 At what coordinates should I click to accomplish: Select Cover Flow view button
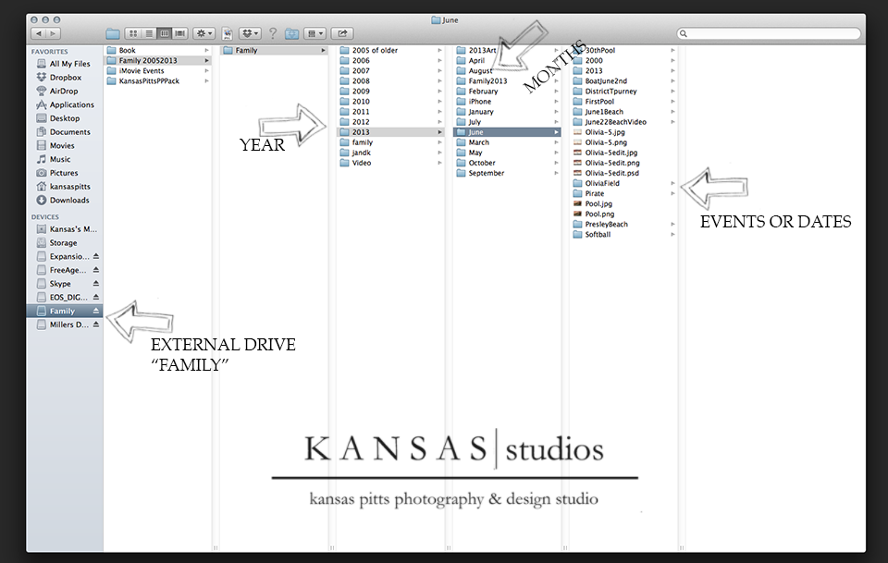(x=180, y=33)
